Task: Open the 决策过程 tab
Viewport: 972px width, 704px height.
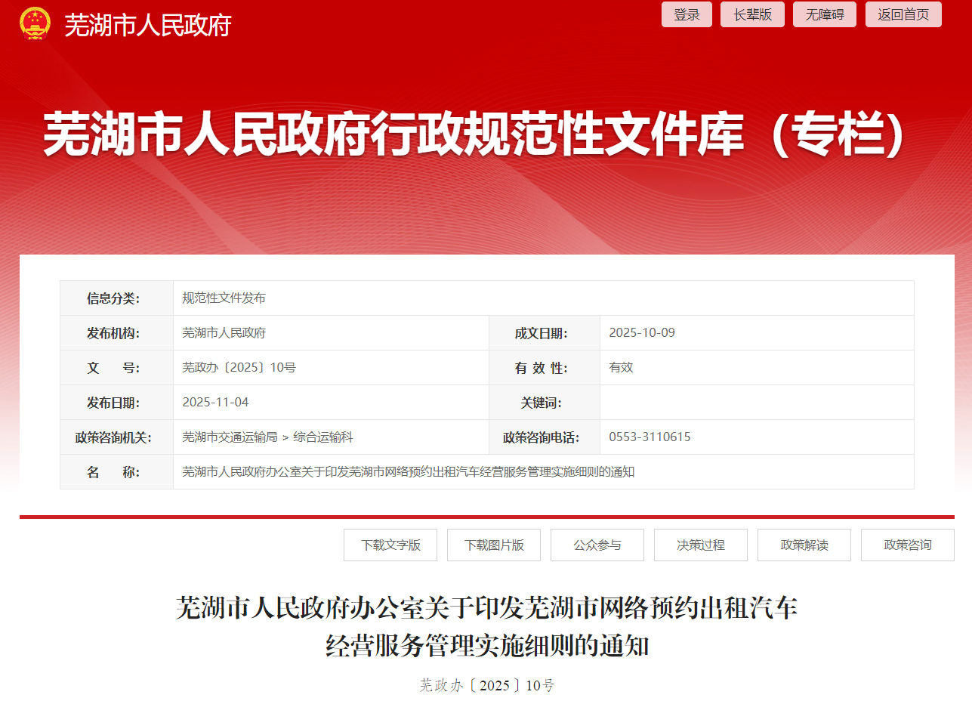Action: coord(701,545)
